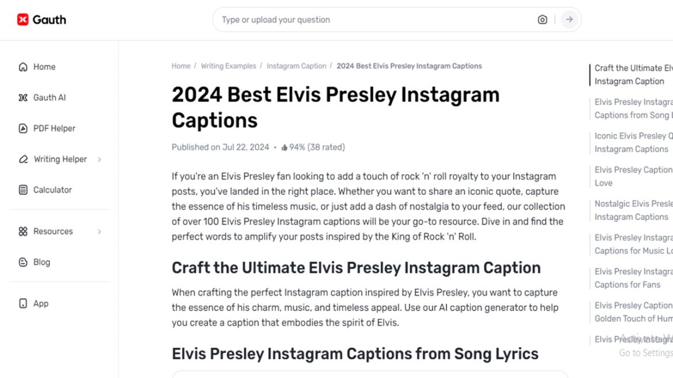Select Resources in the sidebar
The image size is (673, 378).
click(53, 232)
